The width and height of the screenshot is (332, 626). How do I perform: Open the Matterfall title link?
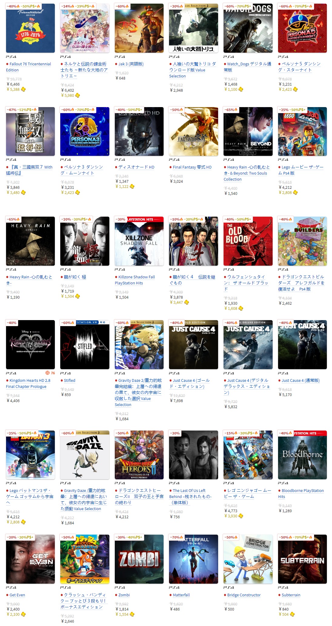[x=181, y=595]
